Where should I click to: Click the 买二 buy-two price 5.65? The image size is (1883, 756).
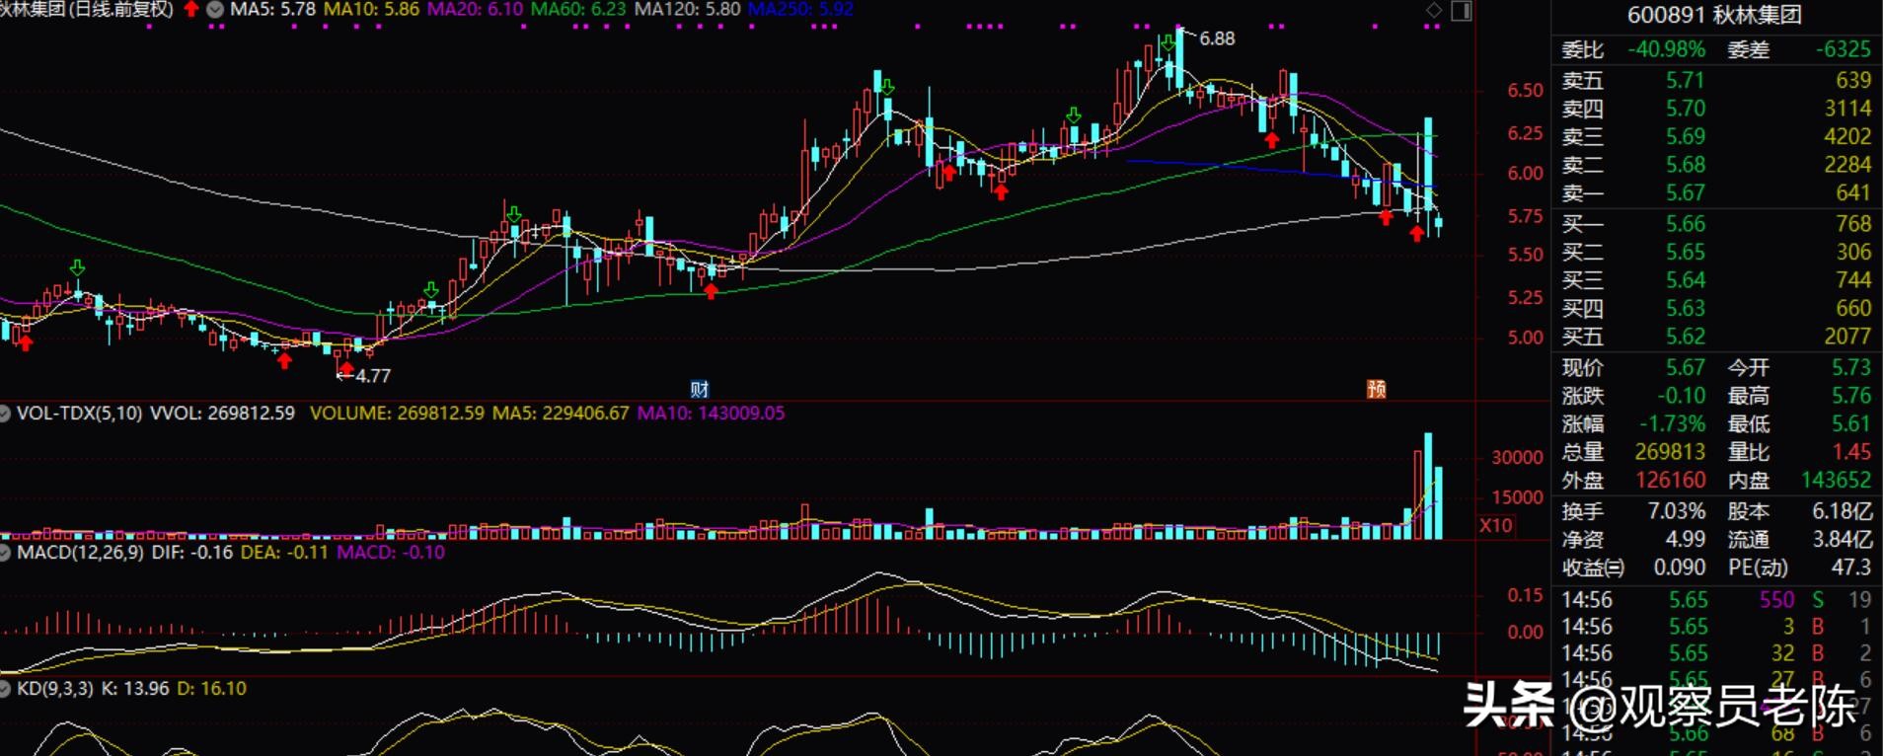click(x=1686, y=253)
